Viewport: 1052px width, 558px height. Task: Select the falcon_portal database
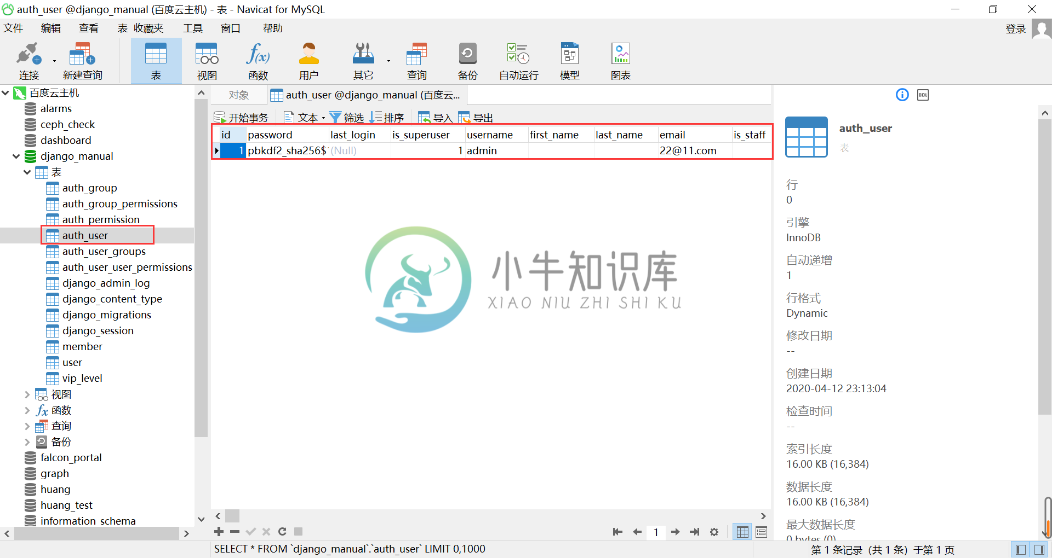[71, 458]
